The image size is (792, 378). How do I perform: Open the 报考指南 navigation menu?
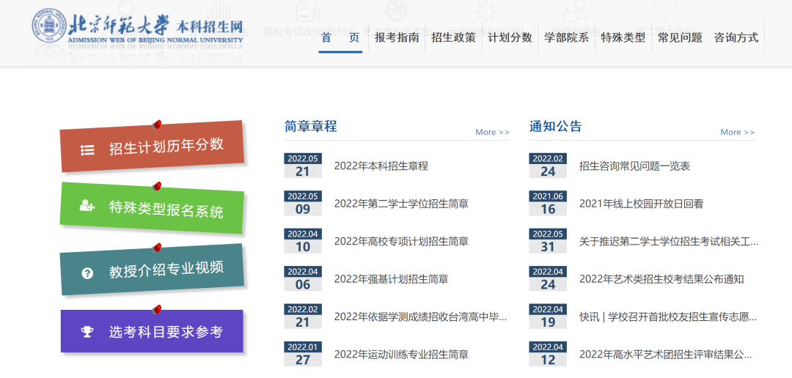coord(397,38)
